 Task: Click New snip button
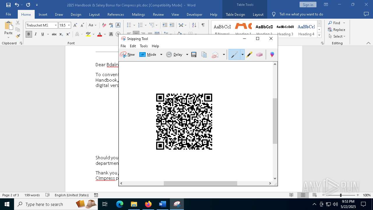click(x=127, y=55)
